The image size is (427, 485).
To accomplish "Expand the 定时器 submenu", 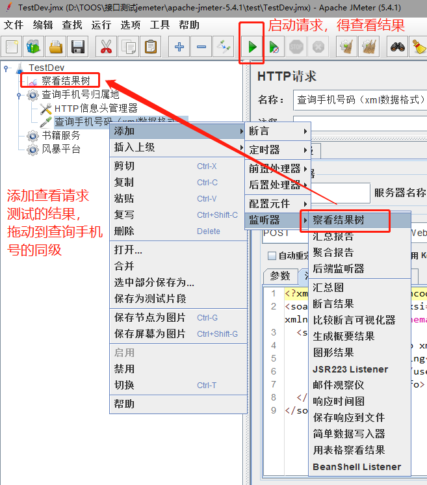I will coord(278,150).
